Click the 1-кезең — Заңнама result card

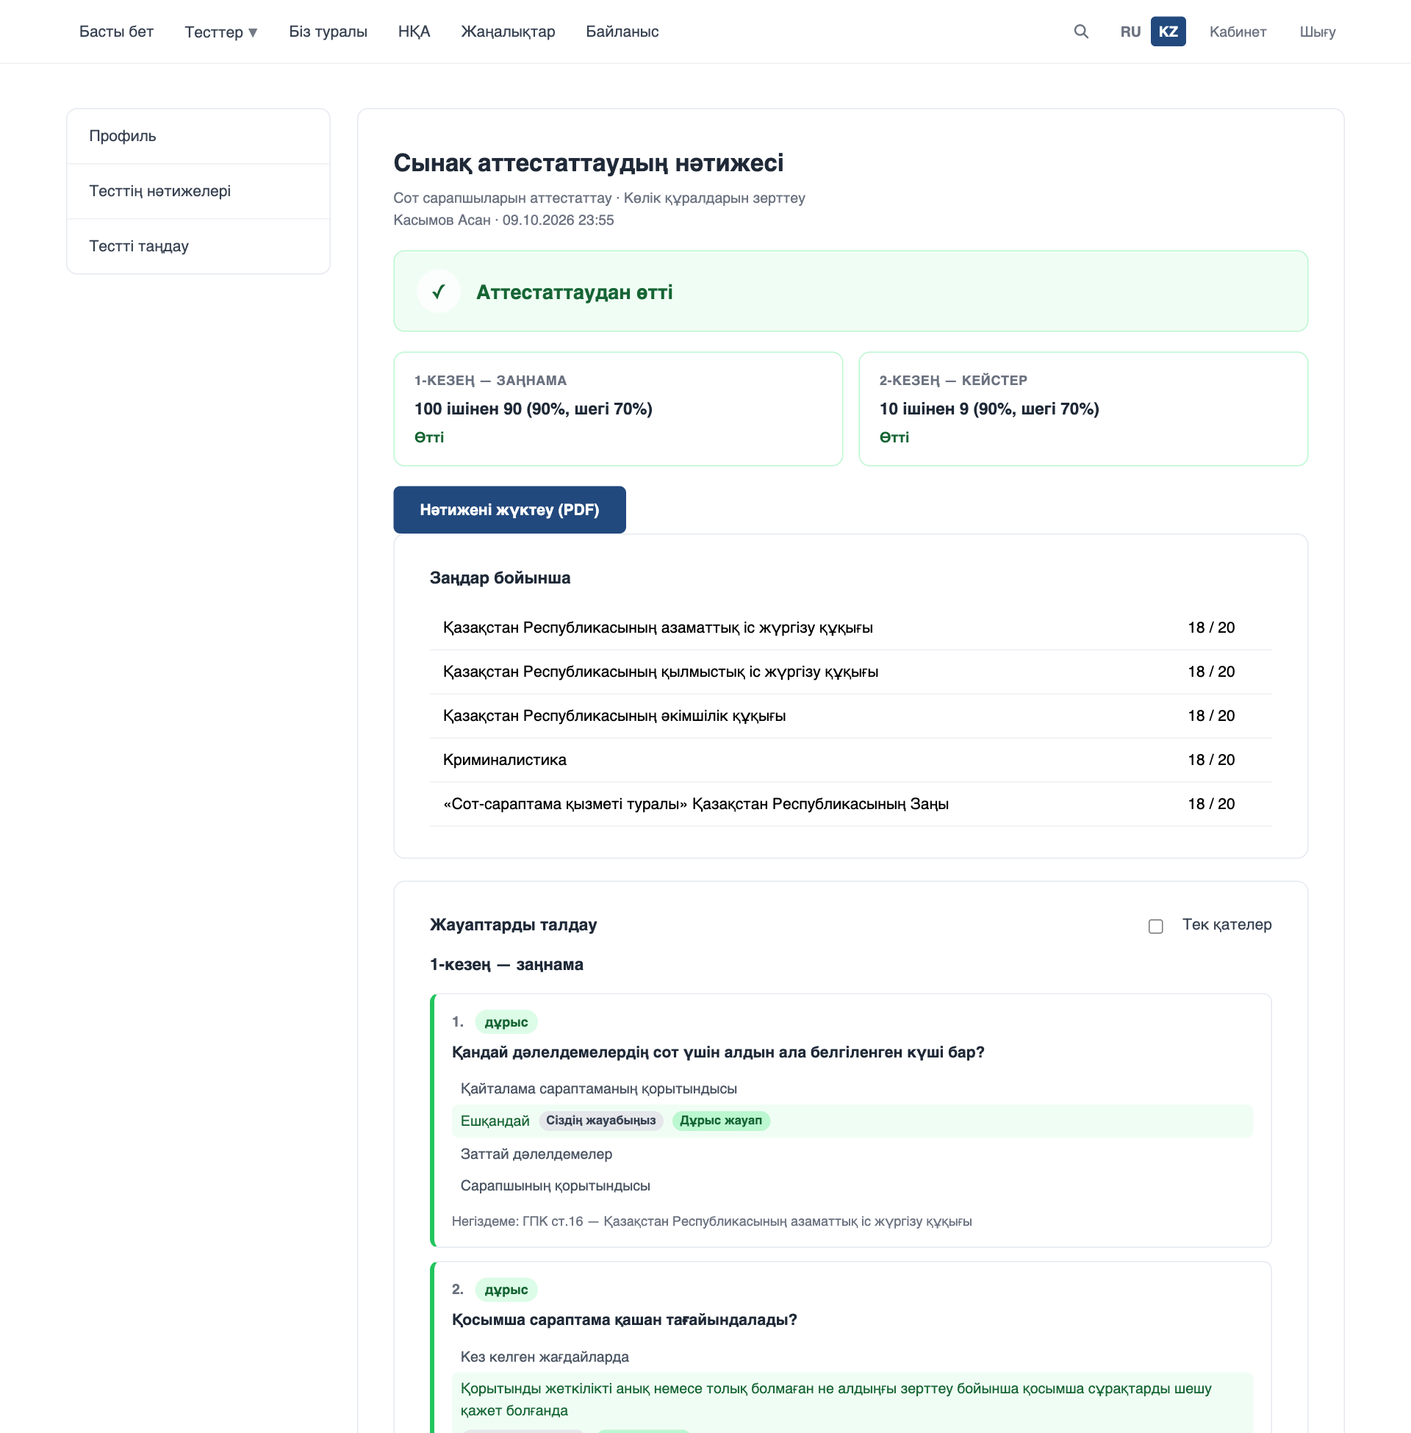(x=618, y=409)
